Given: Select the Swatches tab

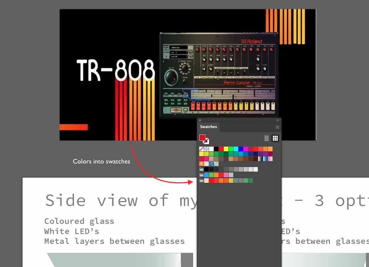Looking at the screenshot, I should pyautogui.click(x=208, y=127).
